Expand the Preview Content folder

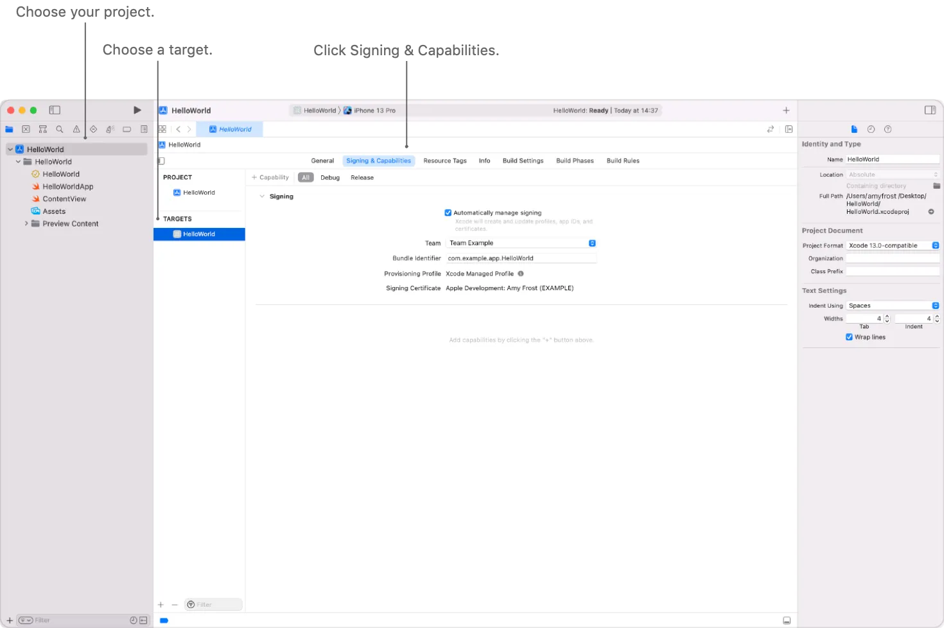26,223
